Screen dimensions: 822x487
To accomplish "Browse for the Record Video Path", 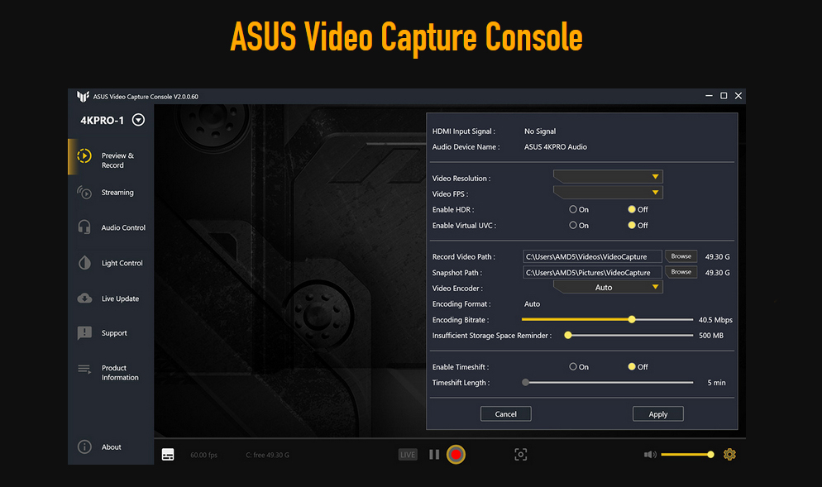I will click(x=681, y=256).
